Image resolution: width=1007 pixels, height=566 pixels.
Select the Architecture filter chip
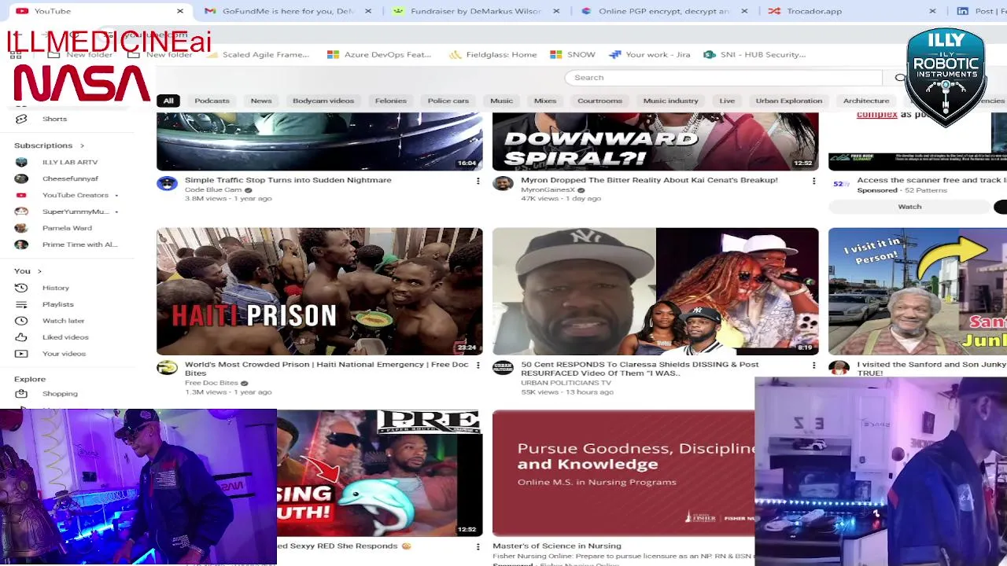pos(866,101)
